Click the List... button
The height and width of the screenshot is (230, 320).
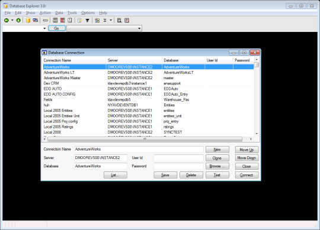[116, 175]
